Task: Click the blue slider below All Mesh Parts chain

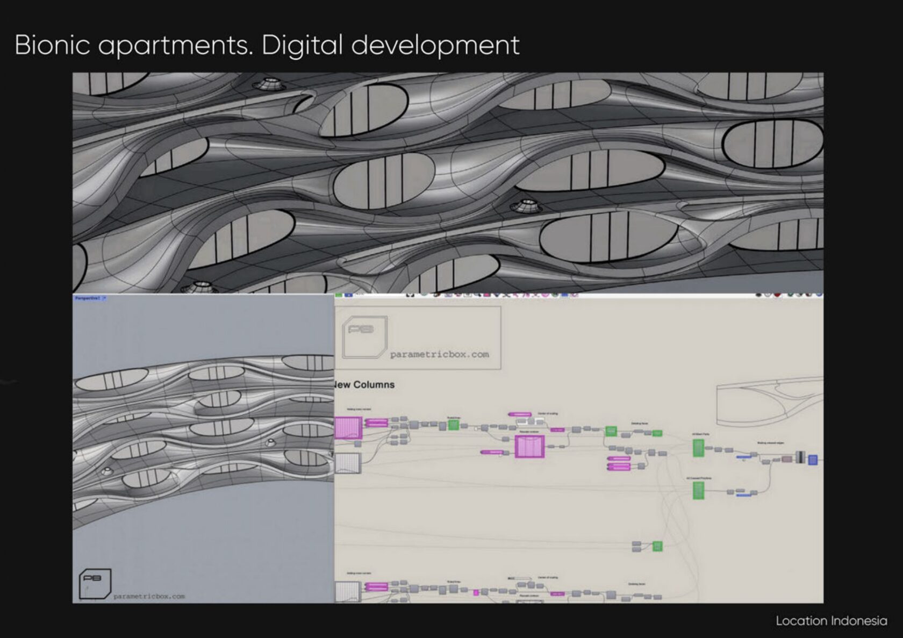Action: [744, 457]
